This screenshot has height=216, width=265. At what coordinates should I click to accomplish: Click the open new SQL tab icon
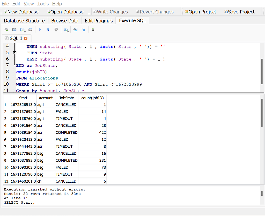pos(6,30)
